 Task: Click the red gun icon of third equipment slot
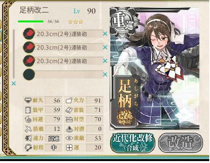pyautogui.click(x=29, y=61)
